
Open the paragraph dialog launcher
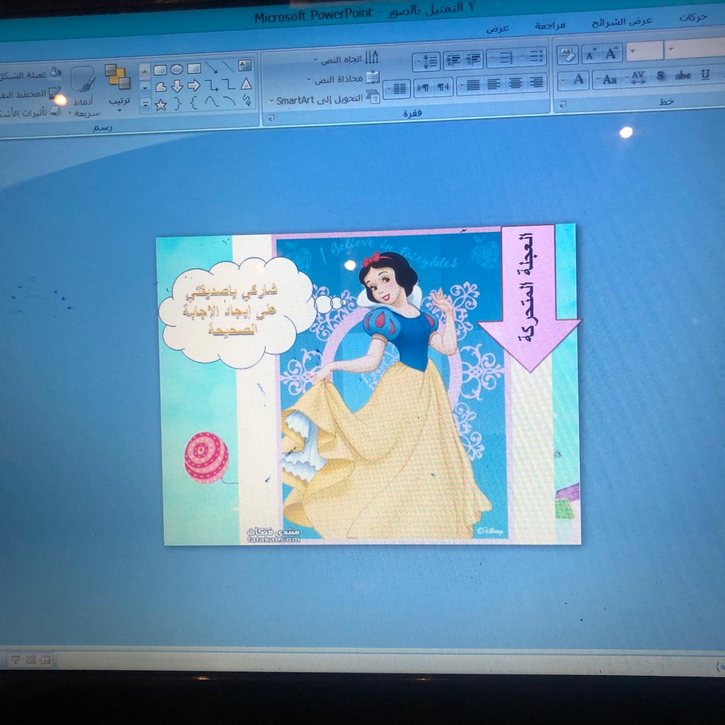tap(271, 118)
